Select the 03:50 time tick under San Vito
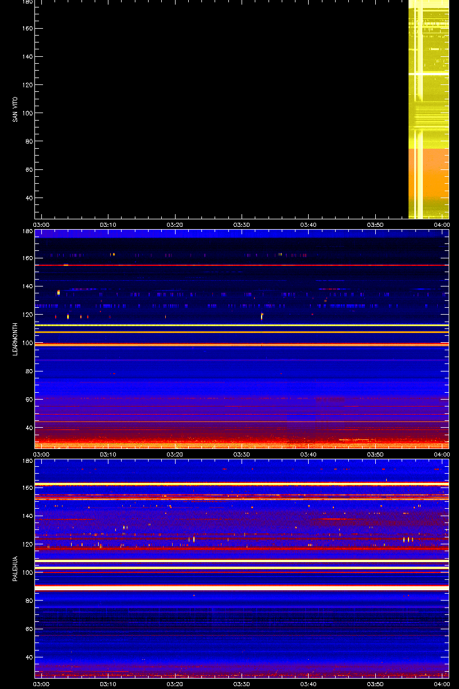 375,224
